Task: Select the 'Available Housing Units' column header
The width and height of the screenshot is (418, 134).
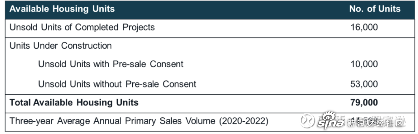Action: tap(62, 9)
